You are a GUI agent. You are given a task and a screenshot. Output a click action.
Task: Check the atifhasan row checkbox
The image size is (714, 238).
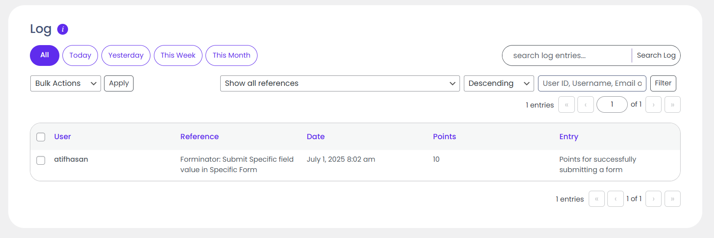pyautogui.click(x=41, y=160)
